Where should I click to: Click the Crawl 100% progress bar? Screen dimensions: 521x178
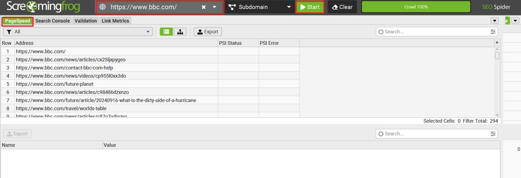point(416,7)
